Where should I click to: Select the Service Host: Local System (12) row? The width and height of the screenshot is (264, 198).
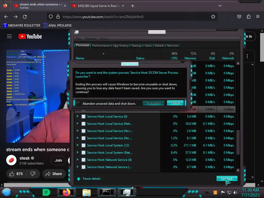(x=155, y=145)
